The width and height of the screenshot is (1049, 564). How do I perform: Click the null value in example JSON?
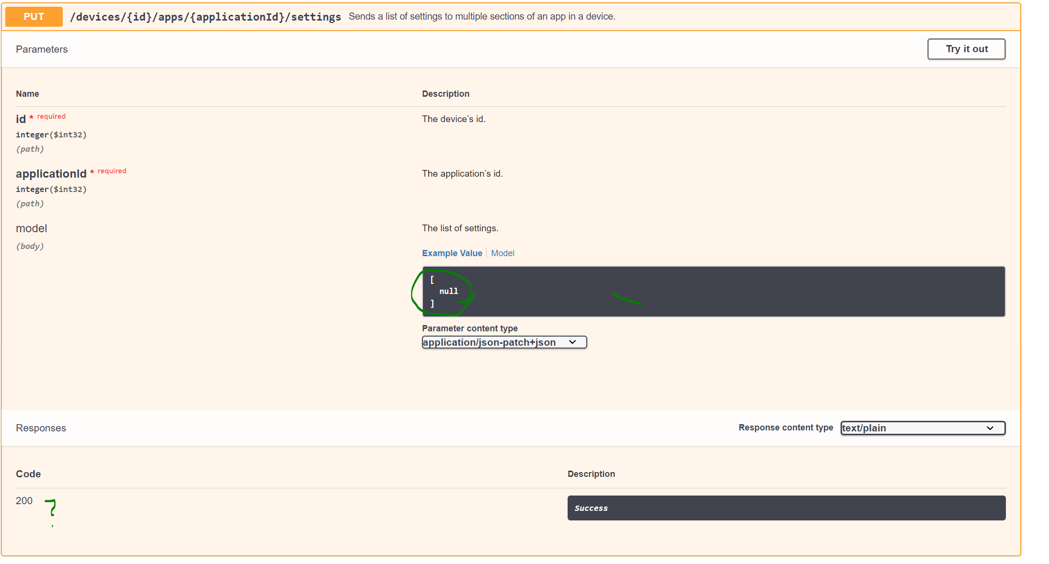[x=448, y=291]
